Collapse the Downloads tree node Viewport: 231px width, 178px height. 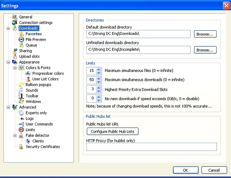coord(8,28)
